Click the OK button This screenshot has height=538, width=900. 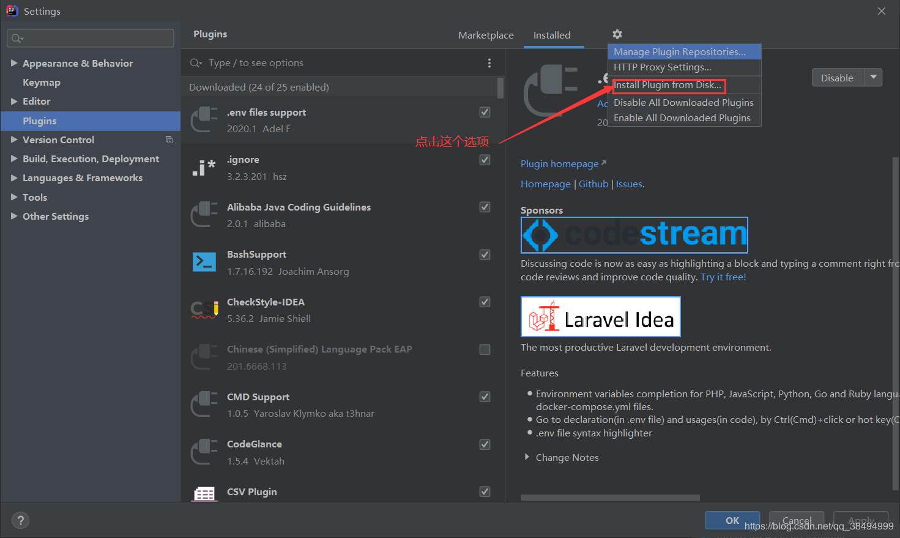(x=732, y=520)
